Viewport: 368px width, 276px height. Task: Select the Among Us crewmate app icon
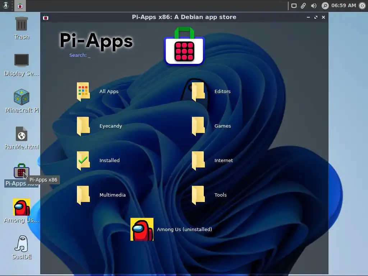pos(142,229)
